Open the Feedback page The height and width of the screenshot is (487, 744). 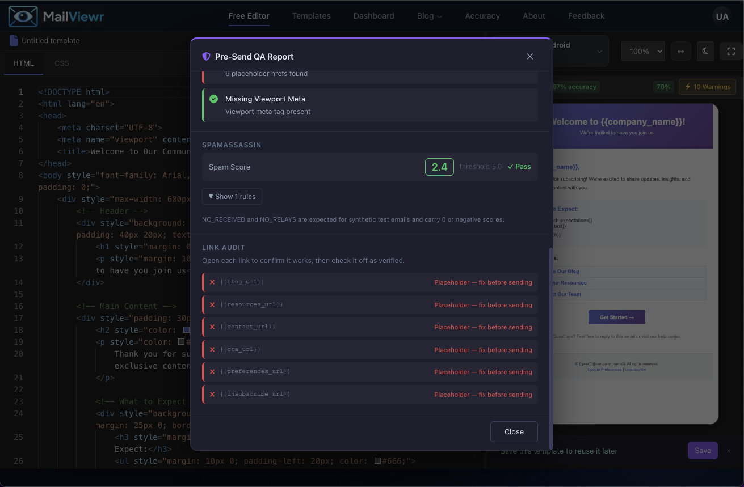(586, 16)
